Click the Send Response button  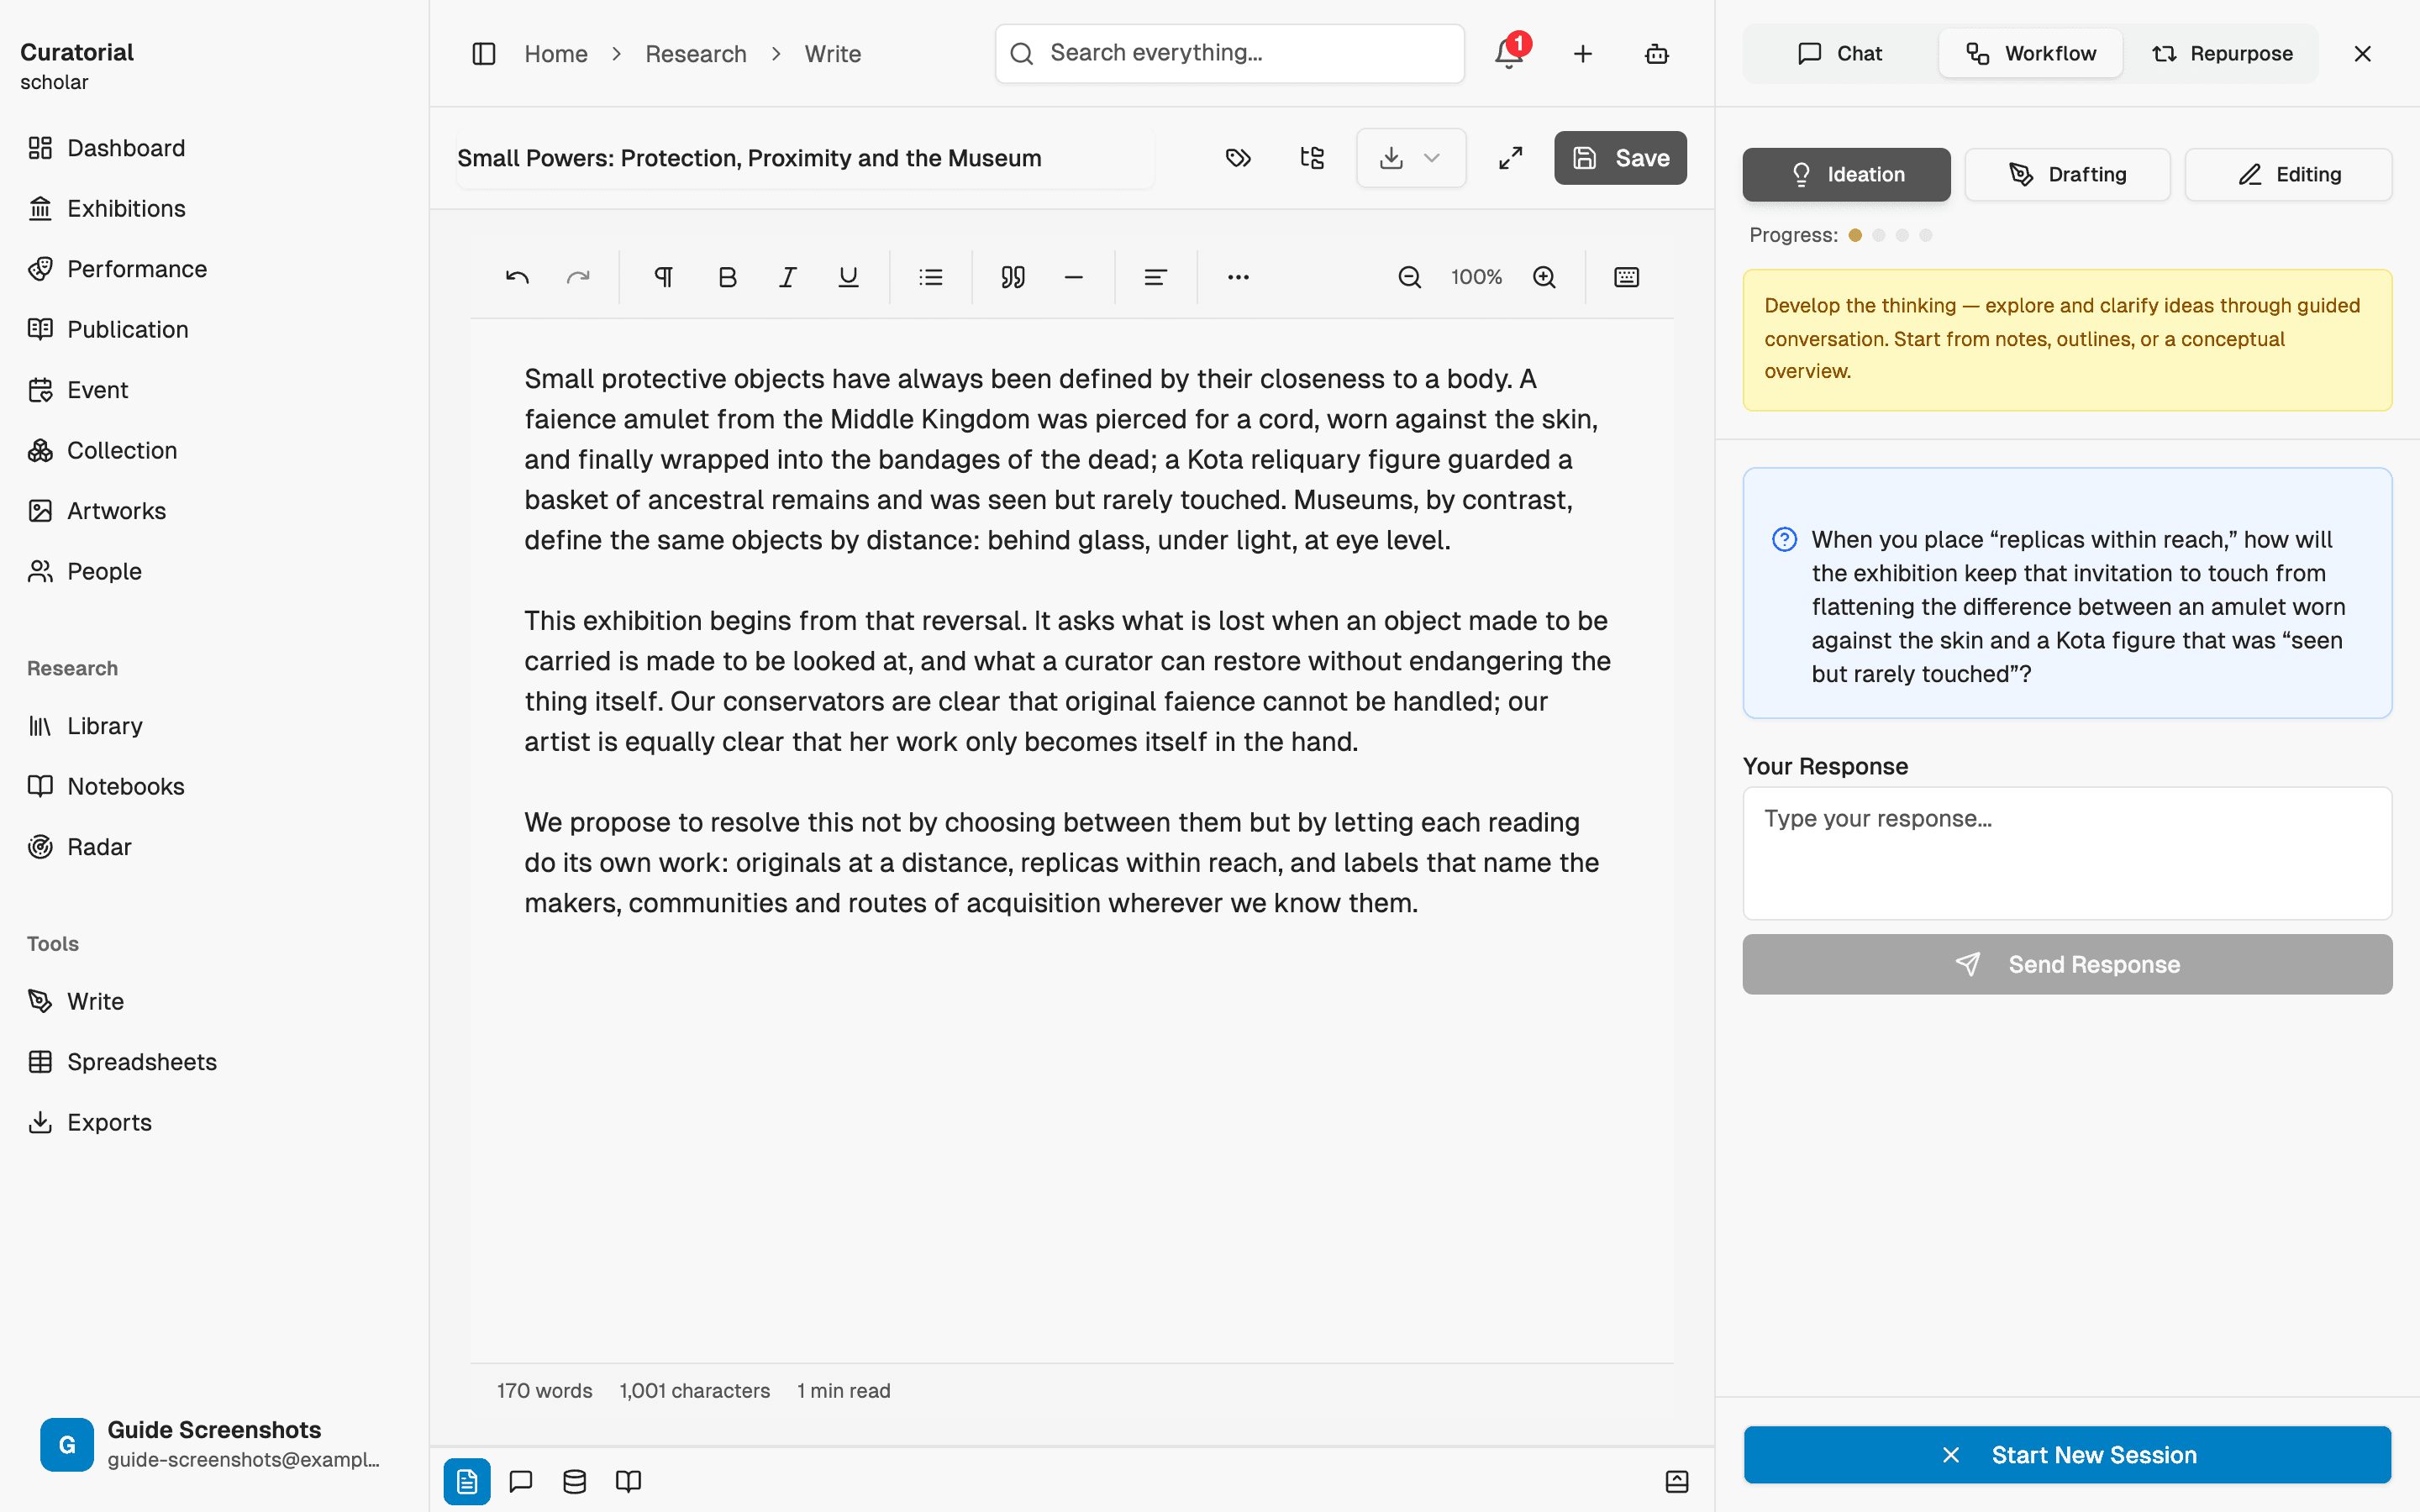point(2067,964)
